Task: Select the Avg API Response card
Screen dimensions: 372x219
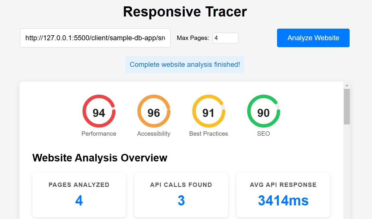Action: (283, 195)
